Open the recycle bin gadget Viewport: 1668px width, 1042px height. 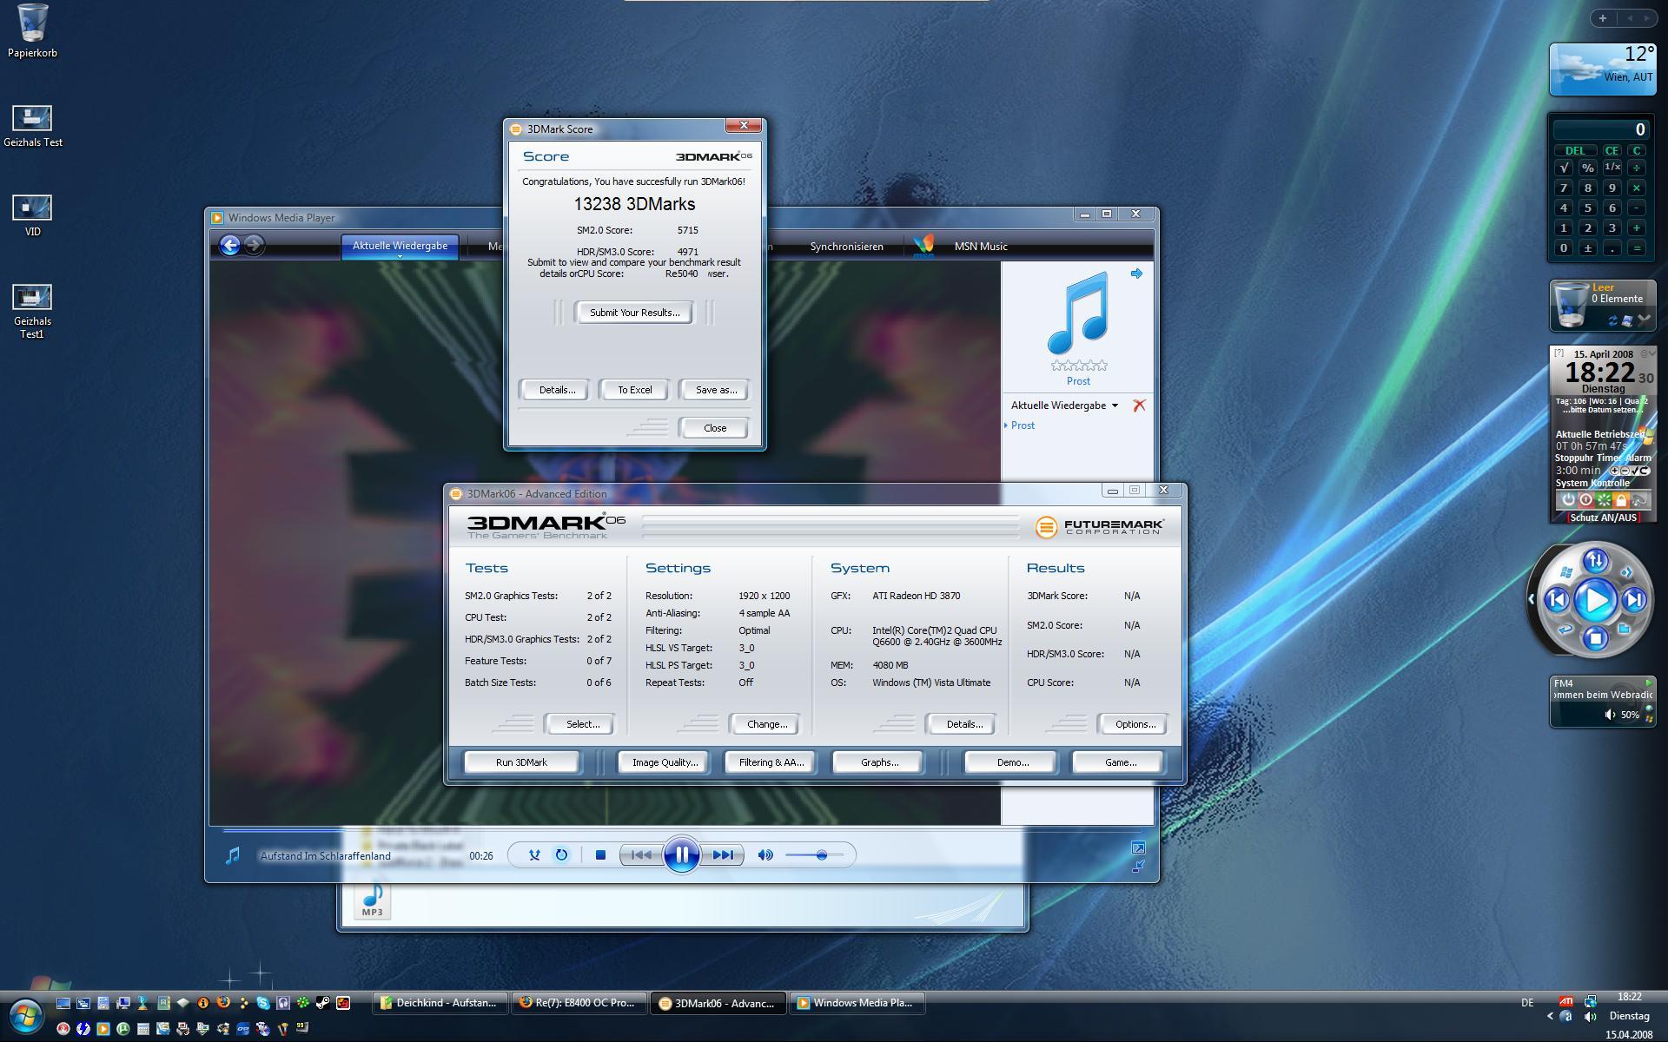coord(1602,306)
